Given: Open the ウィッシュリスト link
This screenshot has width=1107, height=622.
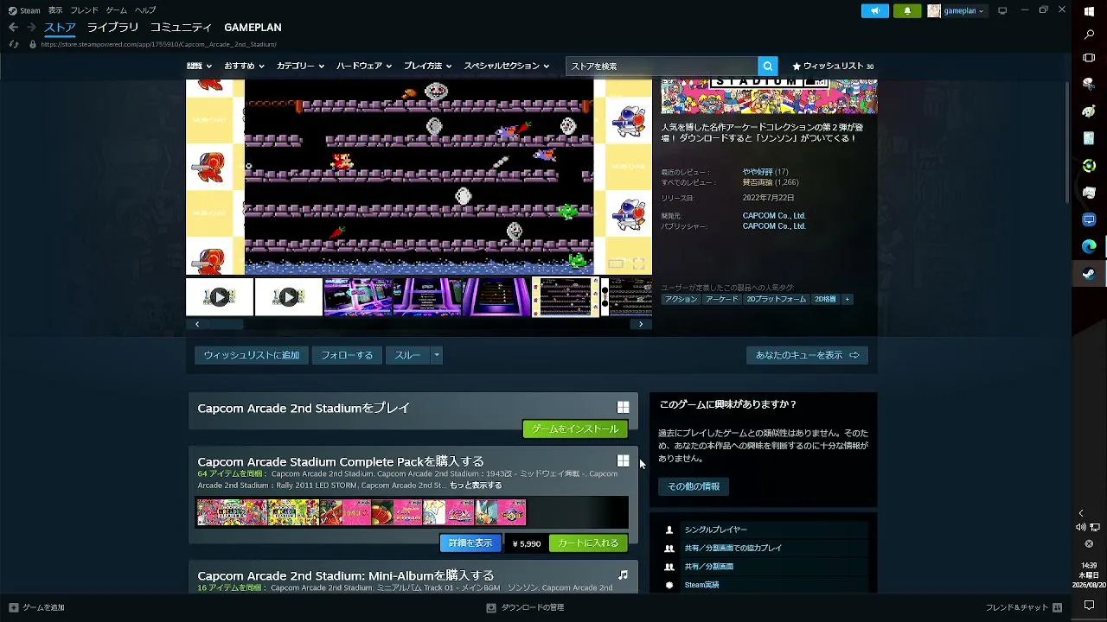Looking at the screenshot, I should tap(833, 66).
